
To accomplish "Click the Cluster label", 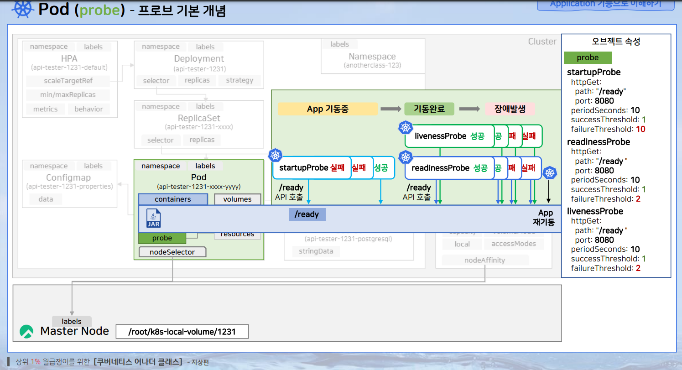I will click(542, 42).
